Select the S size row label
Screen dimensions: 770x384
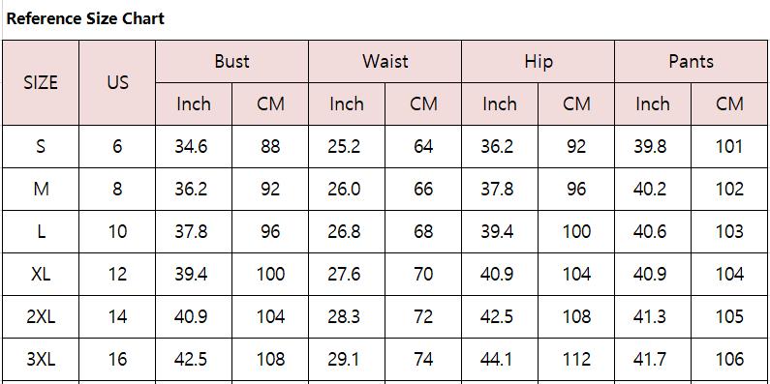pyautogui.click(x=41, y=146)
